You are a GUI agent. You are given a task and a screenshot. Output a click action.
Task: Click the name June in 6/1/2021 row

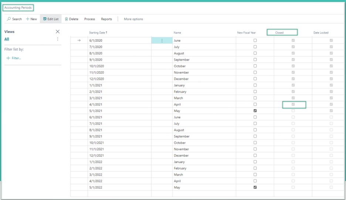point(177,117)
